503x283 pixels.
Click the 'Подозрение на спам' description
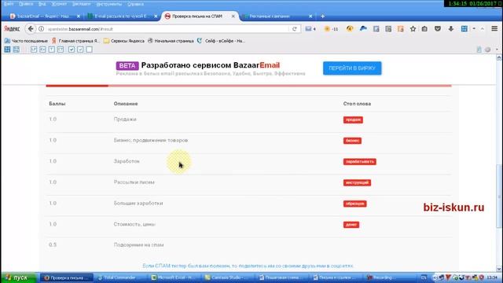click(138, 244)
